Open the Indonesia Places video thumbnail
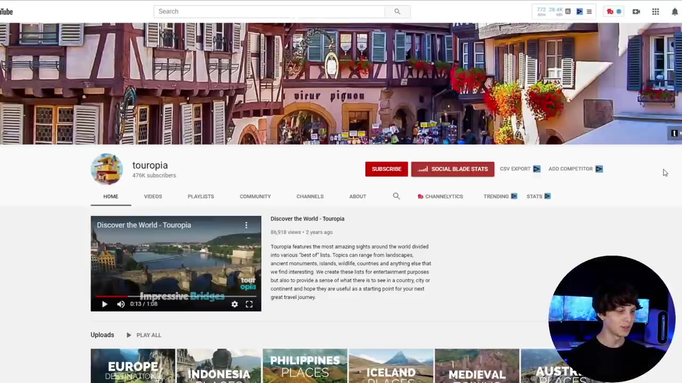This screenshot has height=383, width=682. pos(219,366)
